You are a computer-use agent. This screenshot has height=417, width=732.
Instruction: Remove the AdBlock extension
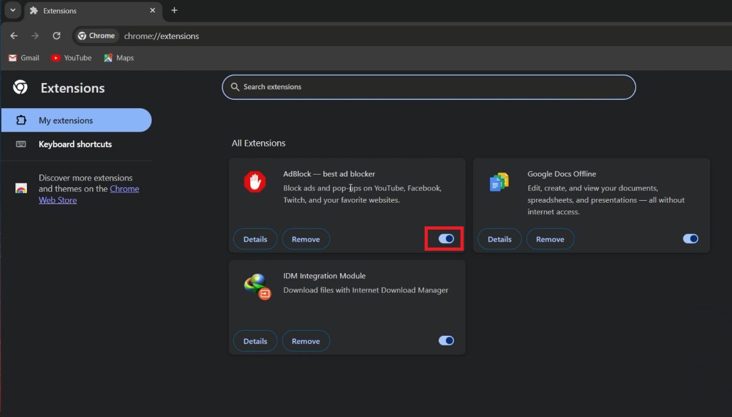[x=305, y=239]
